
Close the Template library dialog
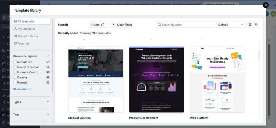266,5
